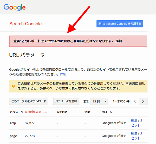Click このテーブルをダウンロード button
156x144 pixels.
tap(29, 101)
